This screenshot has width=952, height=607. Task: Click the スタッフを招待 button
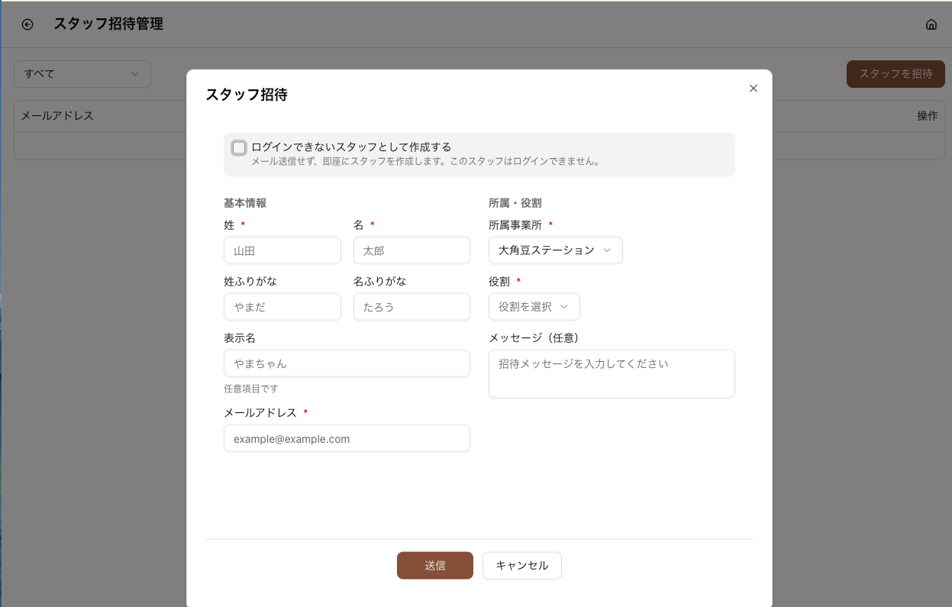[895, 74]
